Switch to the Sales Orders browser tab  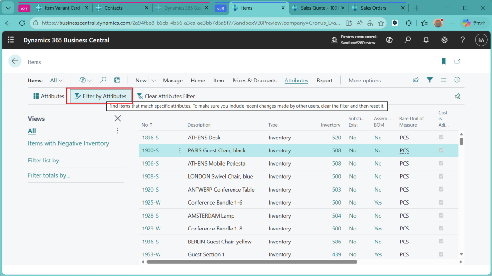tap(373, 8)
